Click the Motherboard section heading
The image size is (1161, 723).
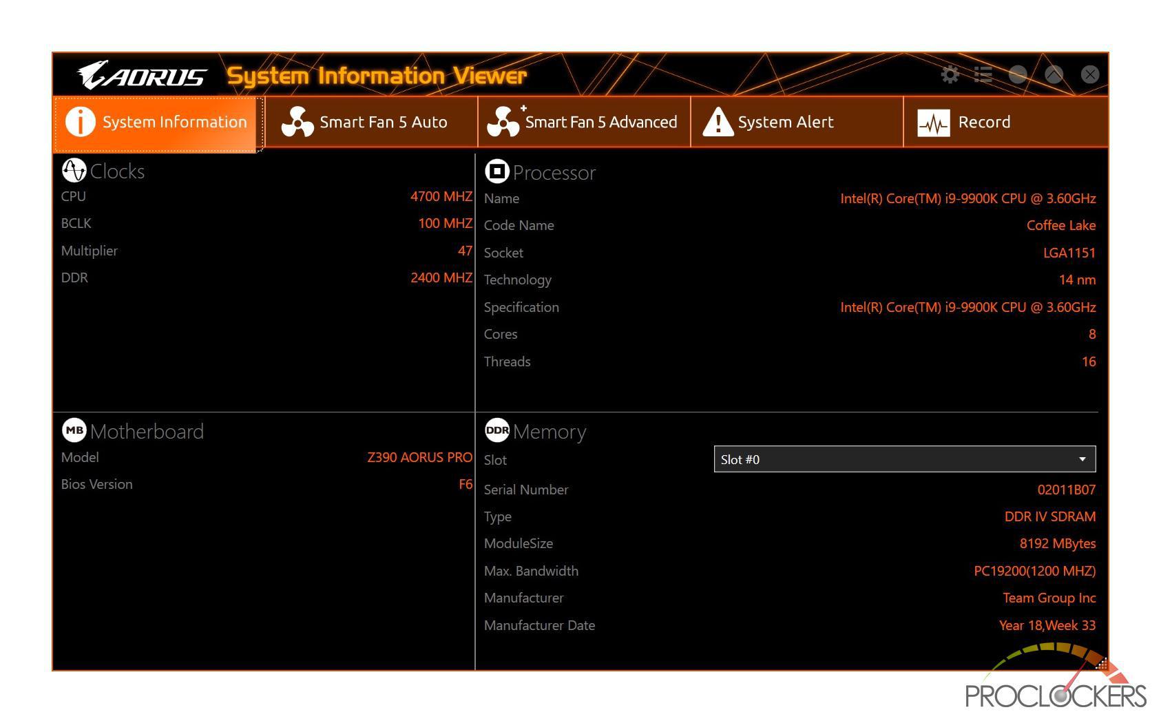[x=147, y=431]
